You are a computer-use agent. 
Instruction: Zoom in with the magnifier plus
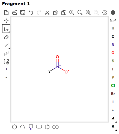(x=72, y=13)
